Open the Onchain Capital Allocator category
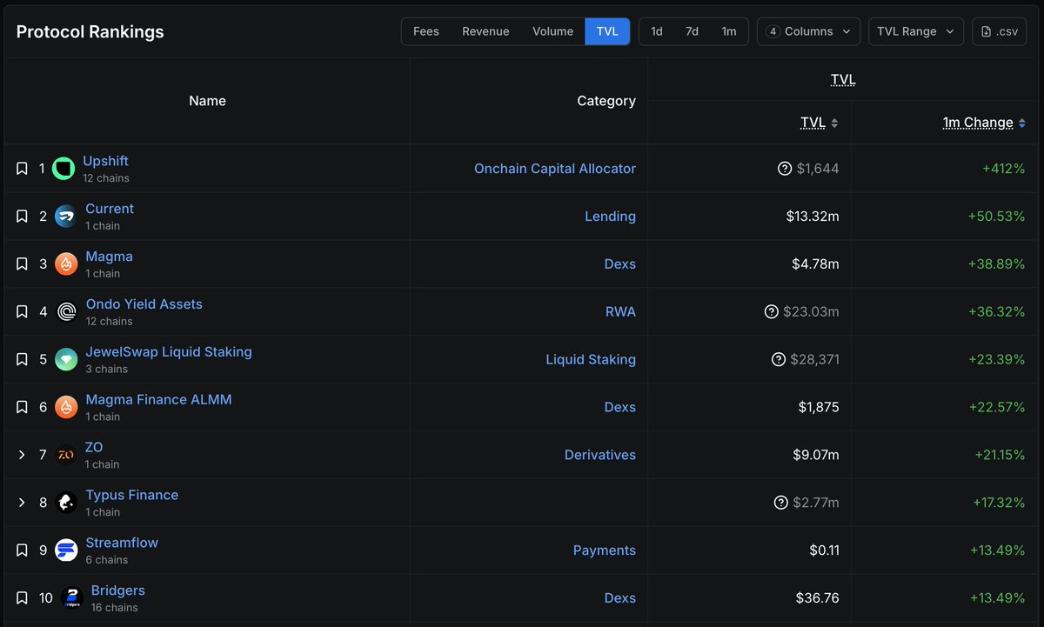The height and width of the screenshot is (627, 1044). click(x=555, y=169)
